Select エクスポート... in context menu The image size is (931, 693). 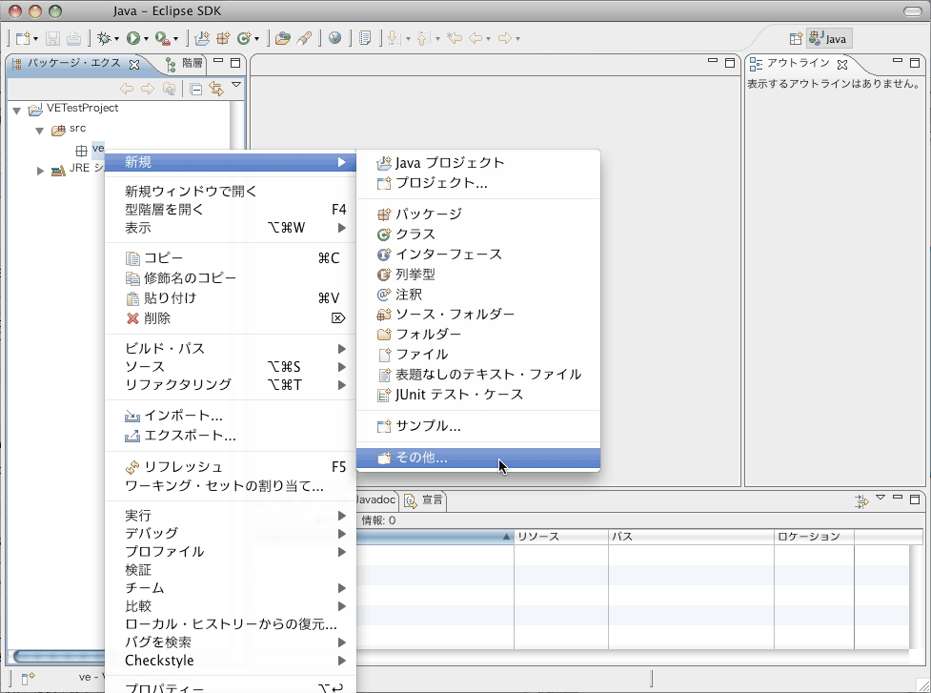[231, 436]
